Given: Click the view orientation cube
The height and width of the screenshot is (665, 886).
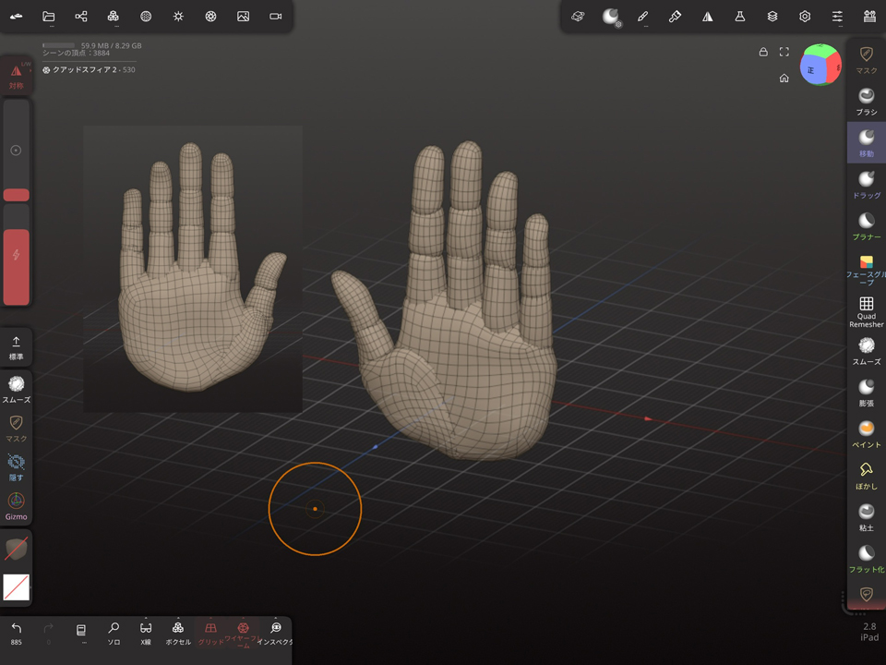Looking at the screenshot, I should [820, 66].
